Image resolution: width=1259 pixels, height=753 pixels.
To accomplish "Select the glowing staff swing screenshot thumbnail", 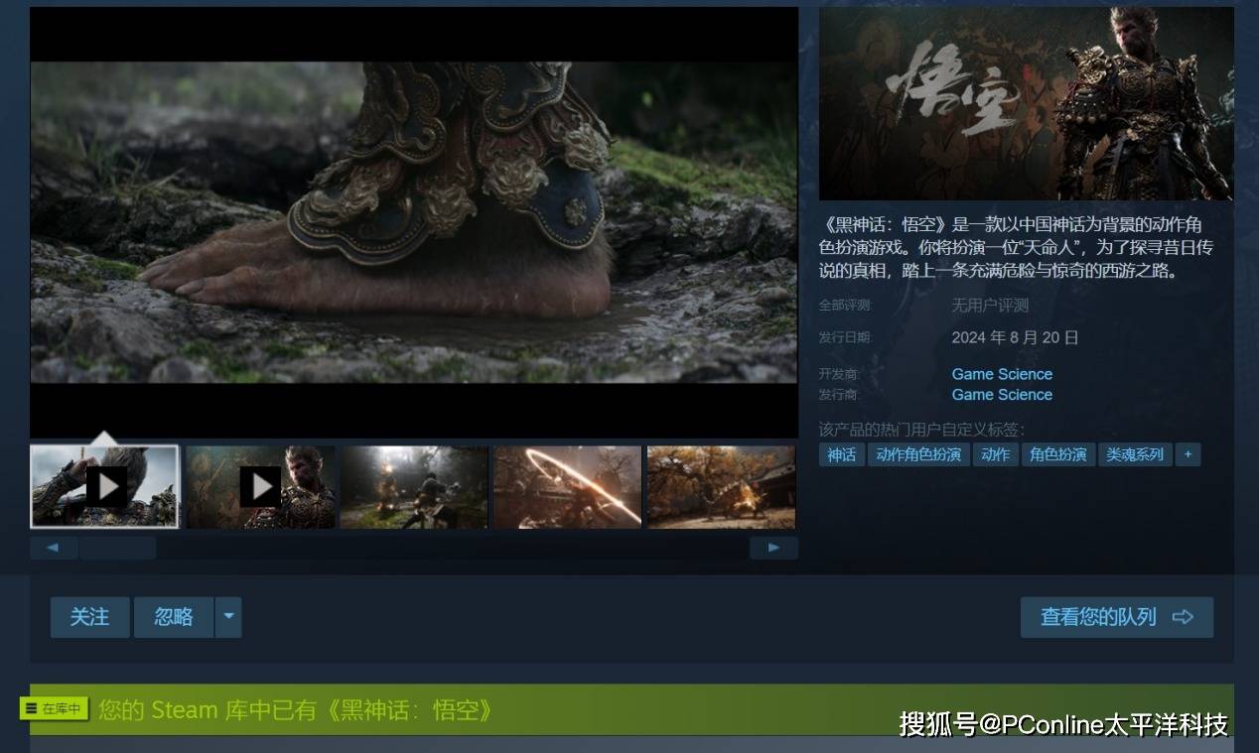I will [x=567, y=486].
